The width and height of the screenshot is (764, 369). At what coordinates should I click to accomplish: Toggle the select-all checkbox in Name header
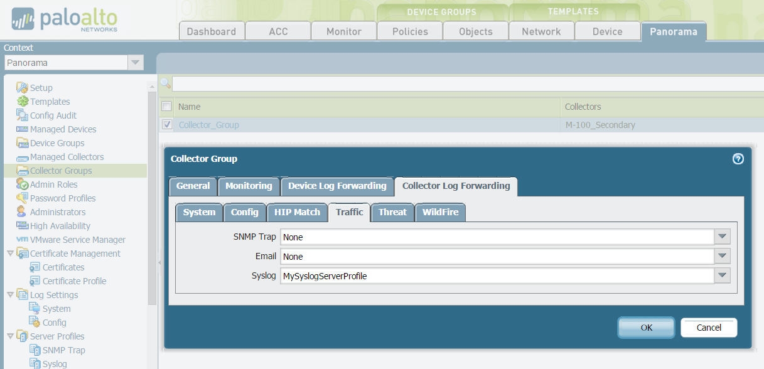pos(167,107)
